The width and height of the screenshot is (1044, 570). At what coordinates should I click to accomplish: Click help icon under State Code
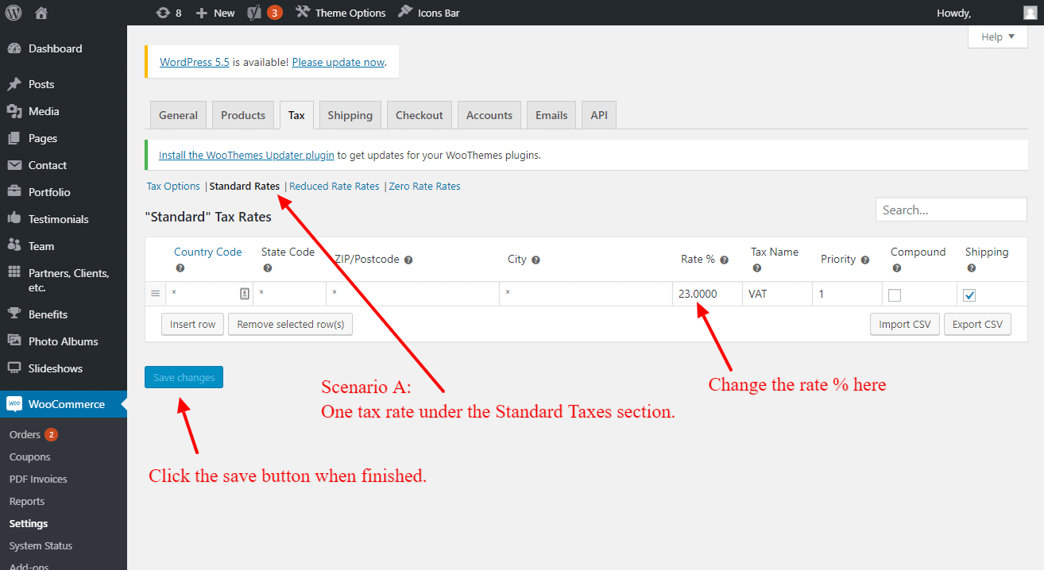pyautogui.click(x=268, y=268)
